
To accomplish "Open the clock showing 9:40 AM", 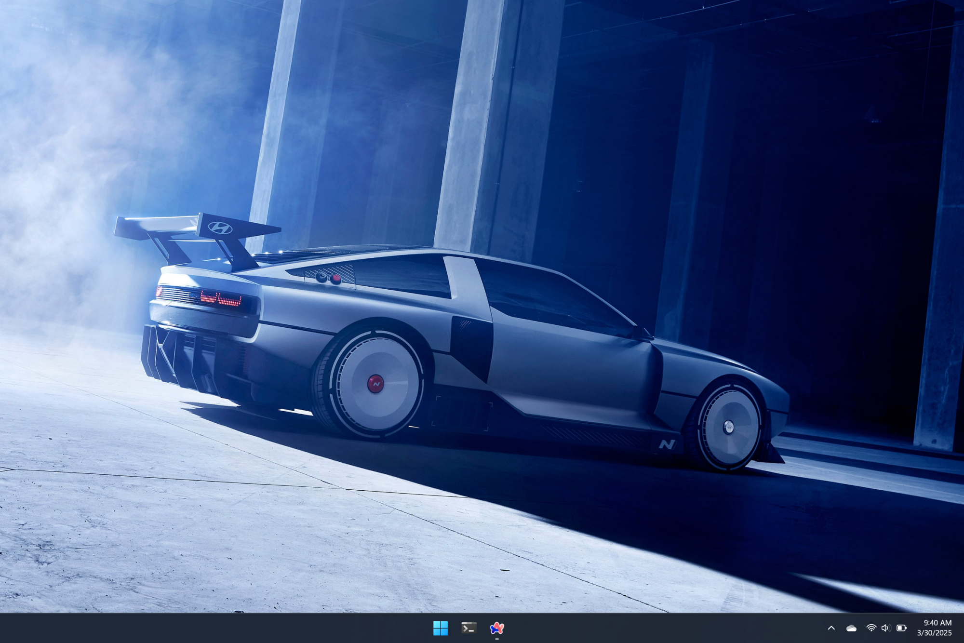I will 937,623.
